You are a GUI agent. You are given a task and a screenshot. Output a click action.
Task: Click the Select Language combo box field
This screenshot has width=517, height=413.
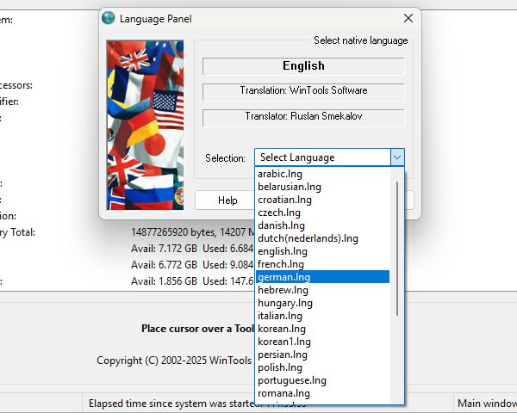(321, 157)
